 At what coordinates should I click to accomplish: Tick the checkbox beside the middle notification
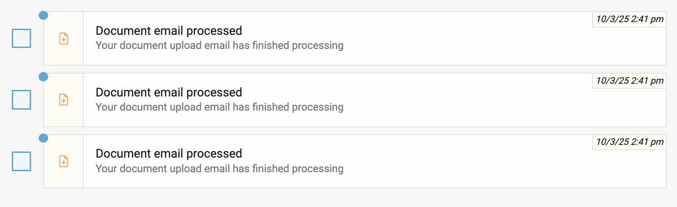(21, 100)
